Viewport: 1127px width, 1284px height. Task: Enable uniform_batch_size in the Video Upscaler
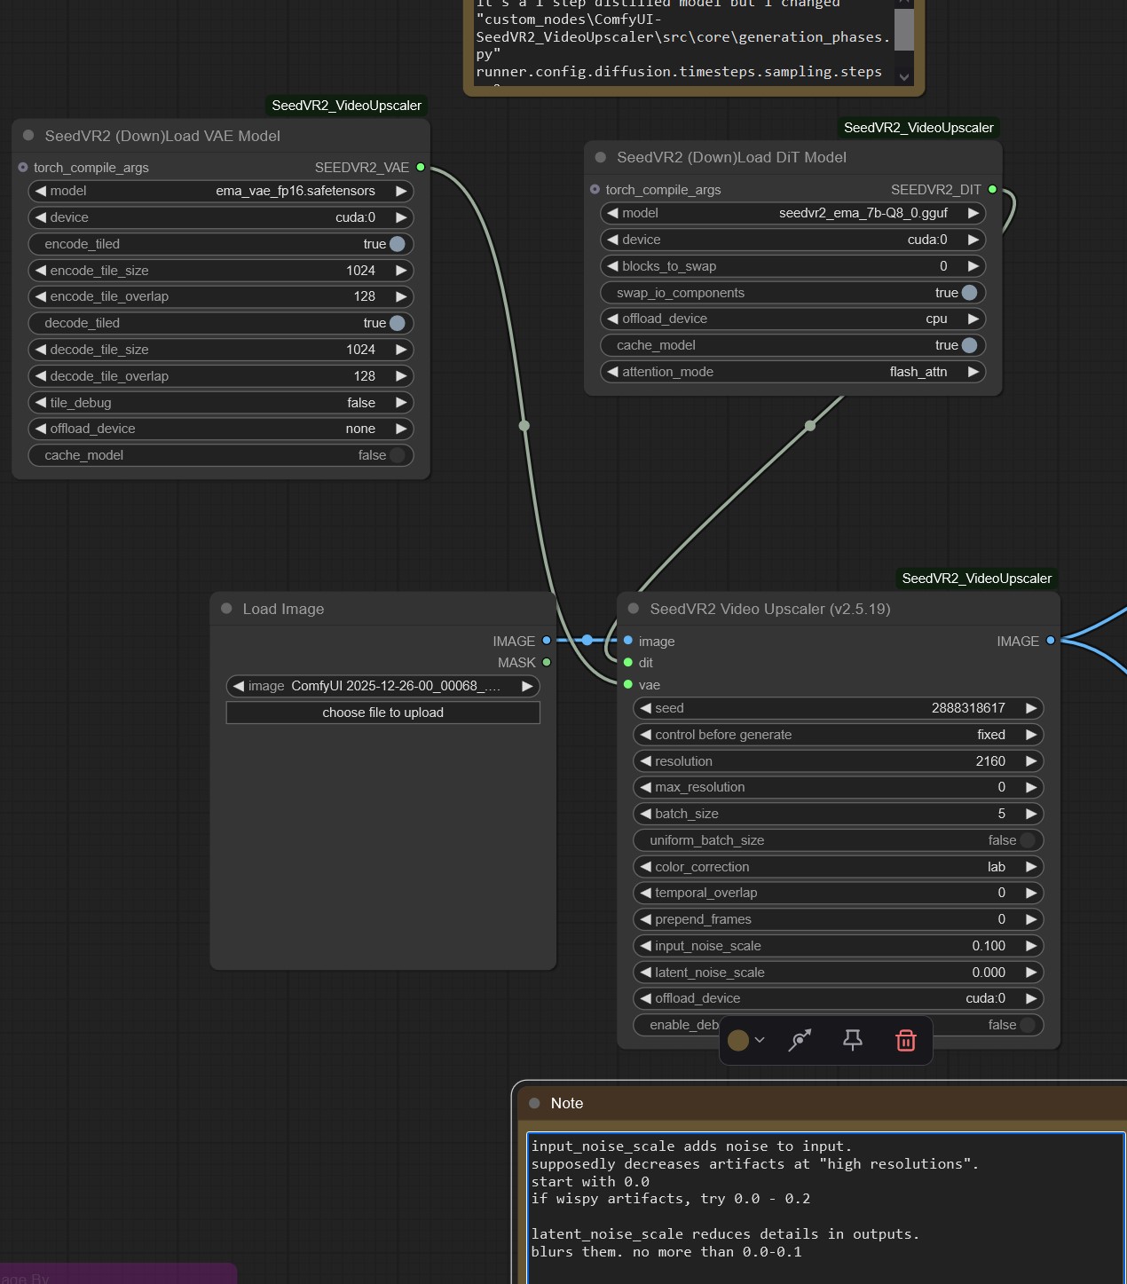[x=1027, y=840]
